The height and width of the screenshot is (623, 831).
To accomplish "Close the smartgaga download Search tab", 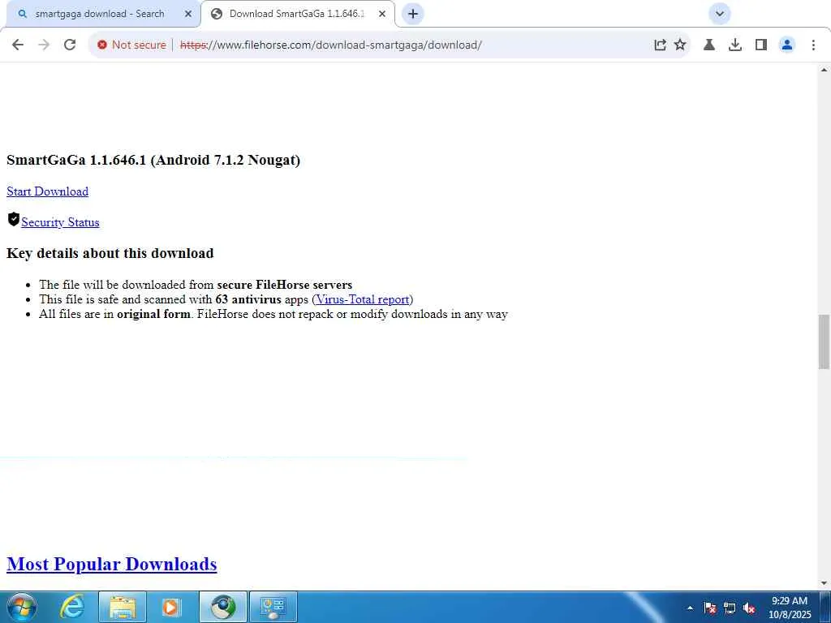I will pyautogui.click(x=188, y=14).
